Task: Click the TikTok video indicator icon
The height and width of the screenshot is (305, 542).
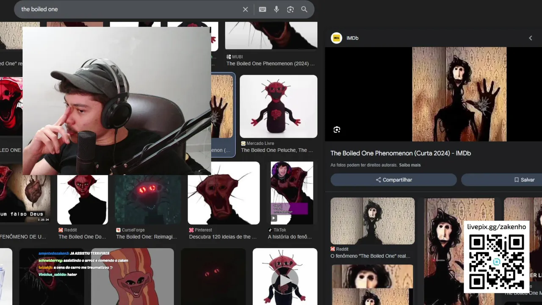Action: point(274,219)
